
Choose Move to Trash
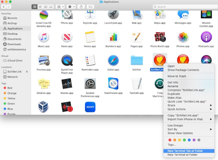(189, 76)
